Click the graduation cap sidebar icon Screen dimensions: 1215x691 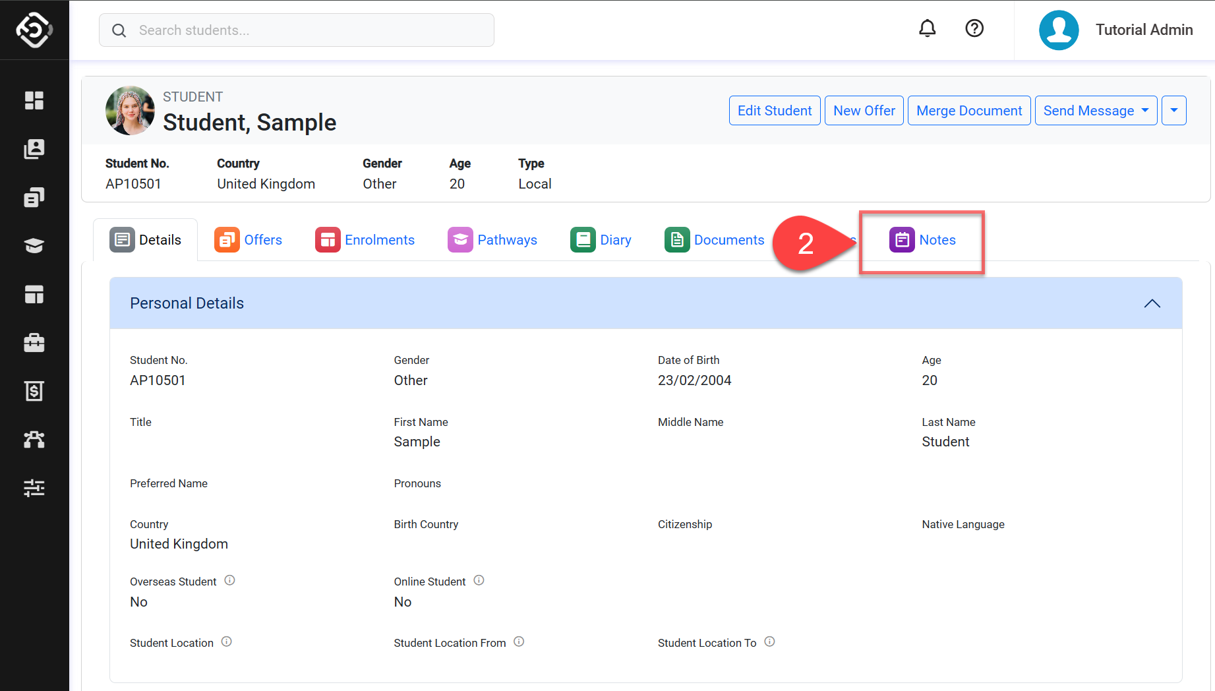[34, 246]
